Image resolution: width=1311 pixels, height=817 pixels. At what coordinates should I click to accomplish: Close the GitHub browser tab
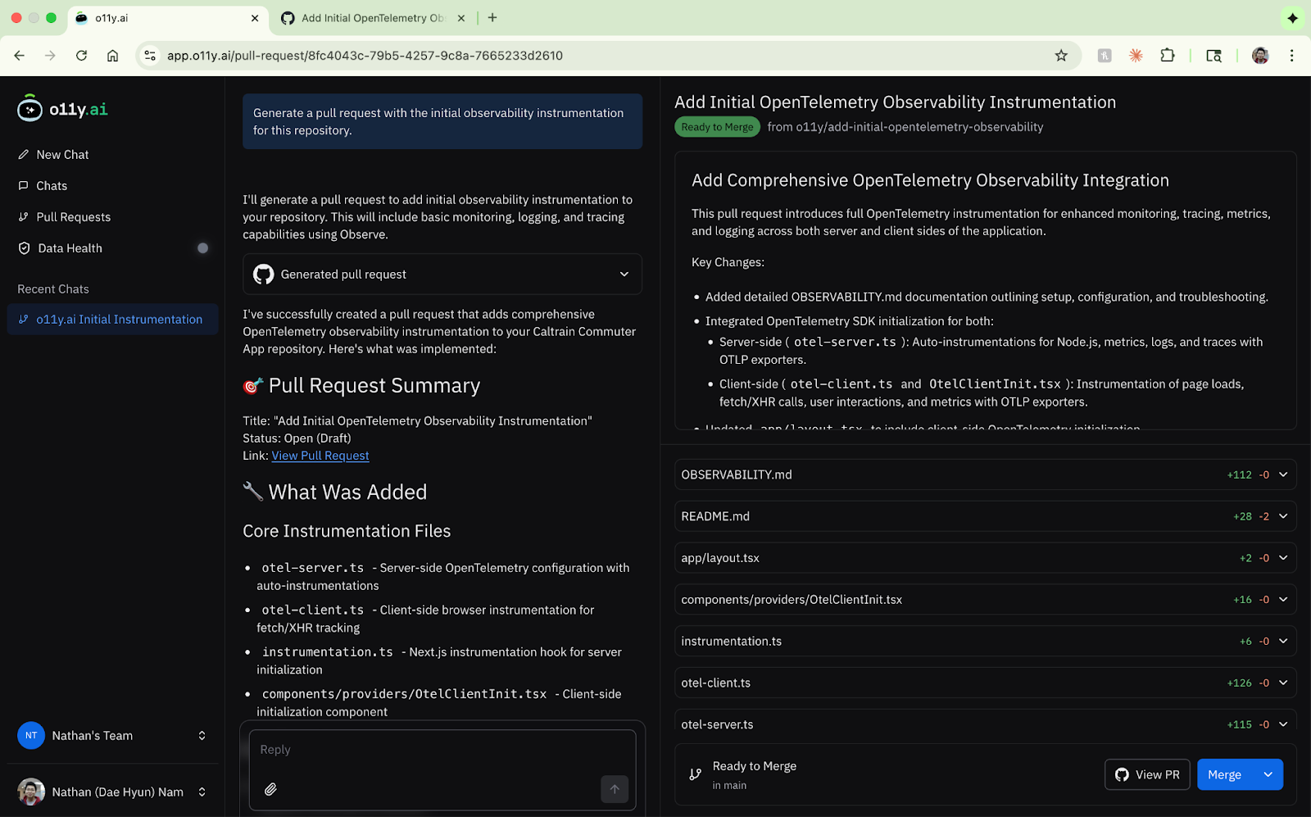click(461, 18)
